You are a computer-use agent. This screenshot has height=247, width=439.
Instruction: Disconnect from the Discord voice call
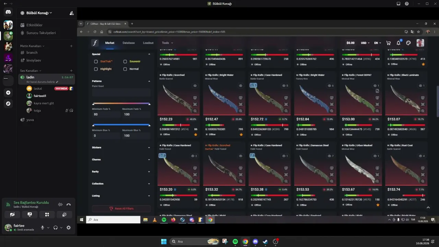(x=69, y=204)
